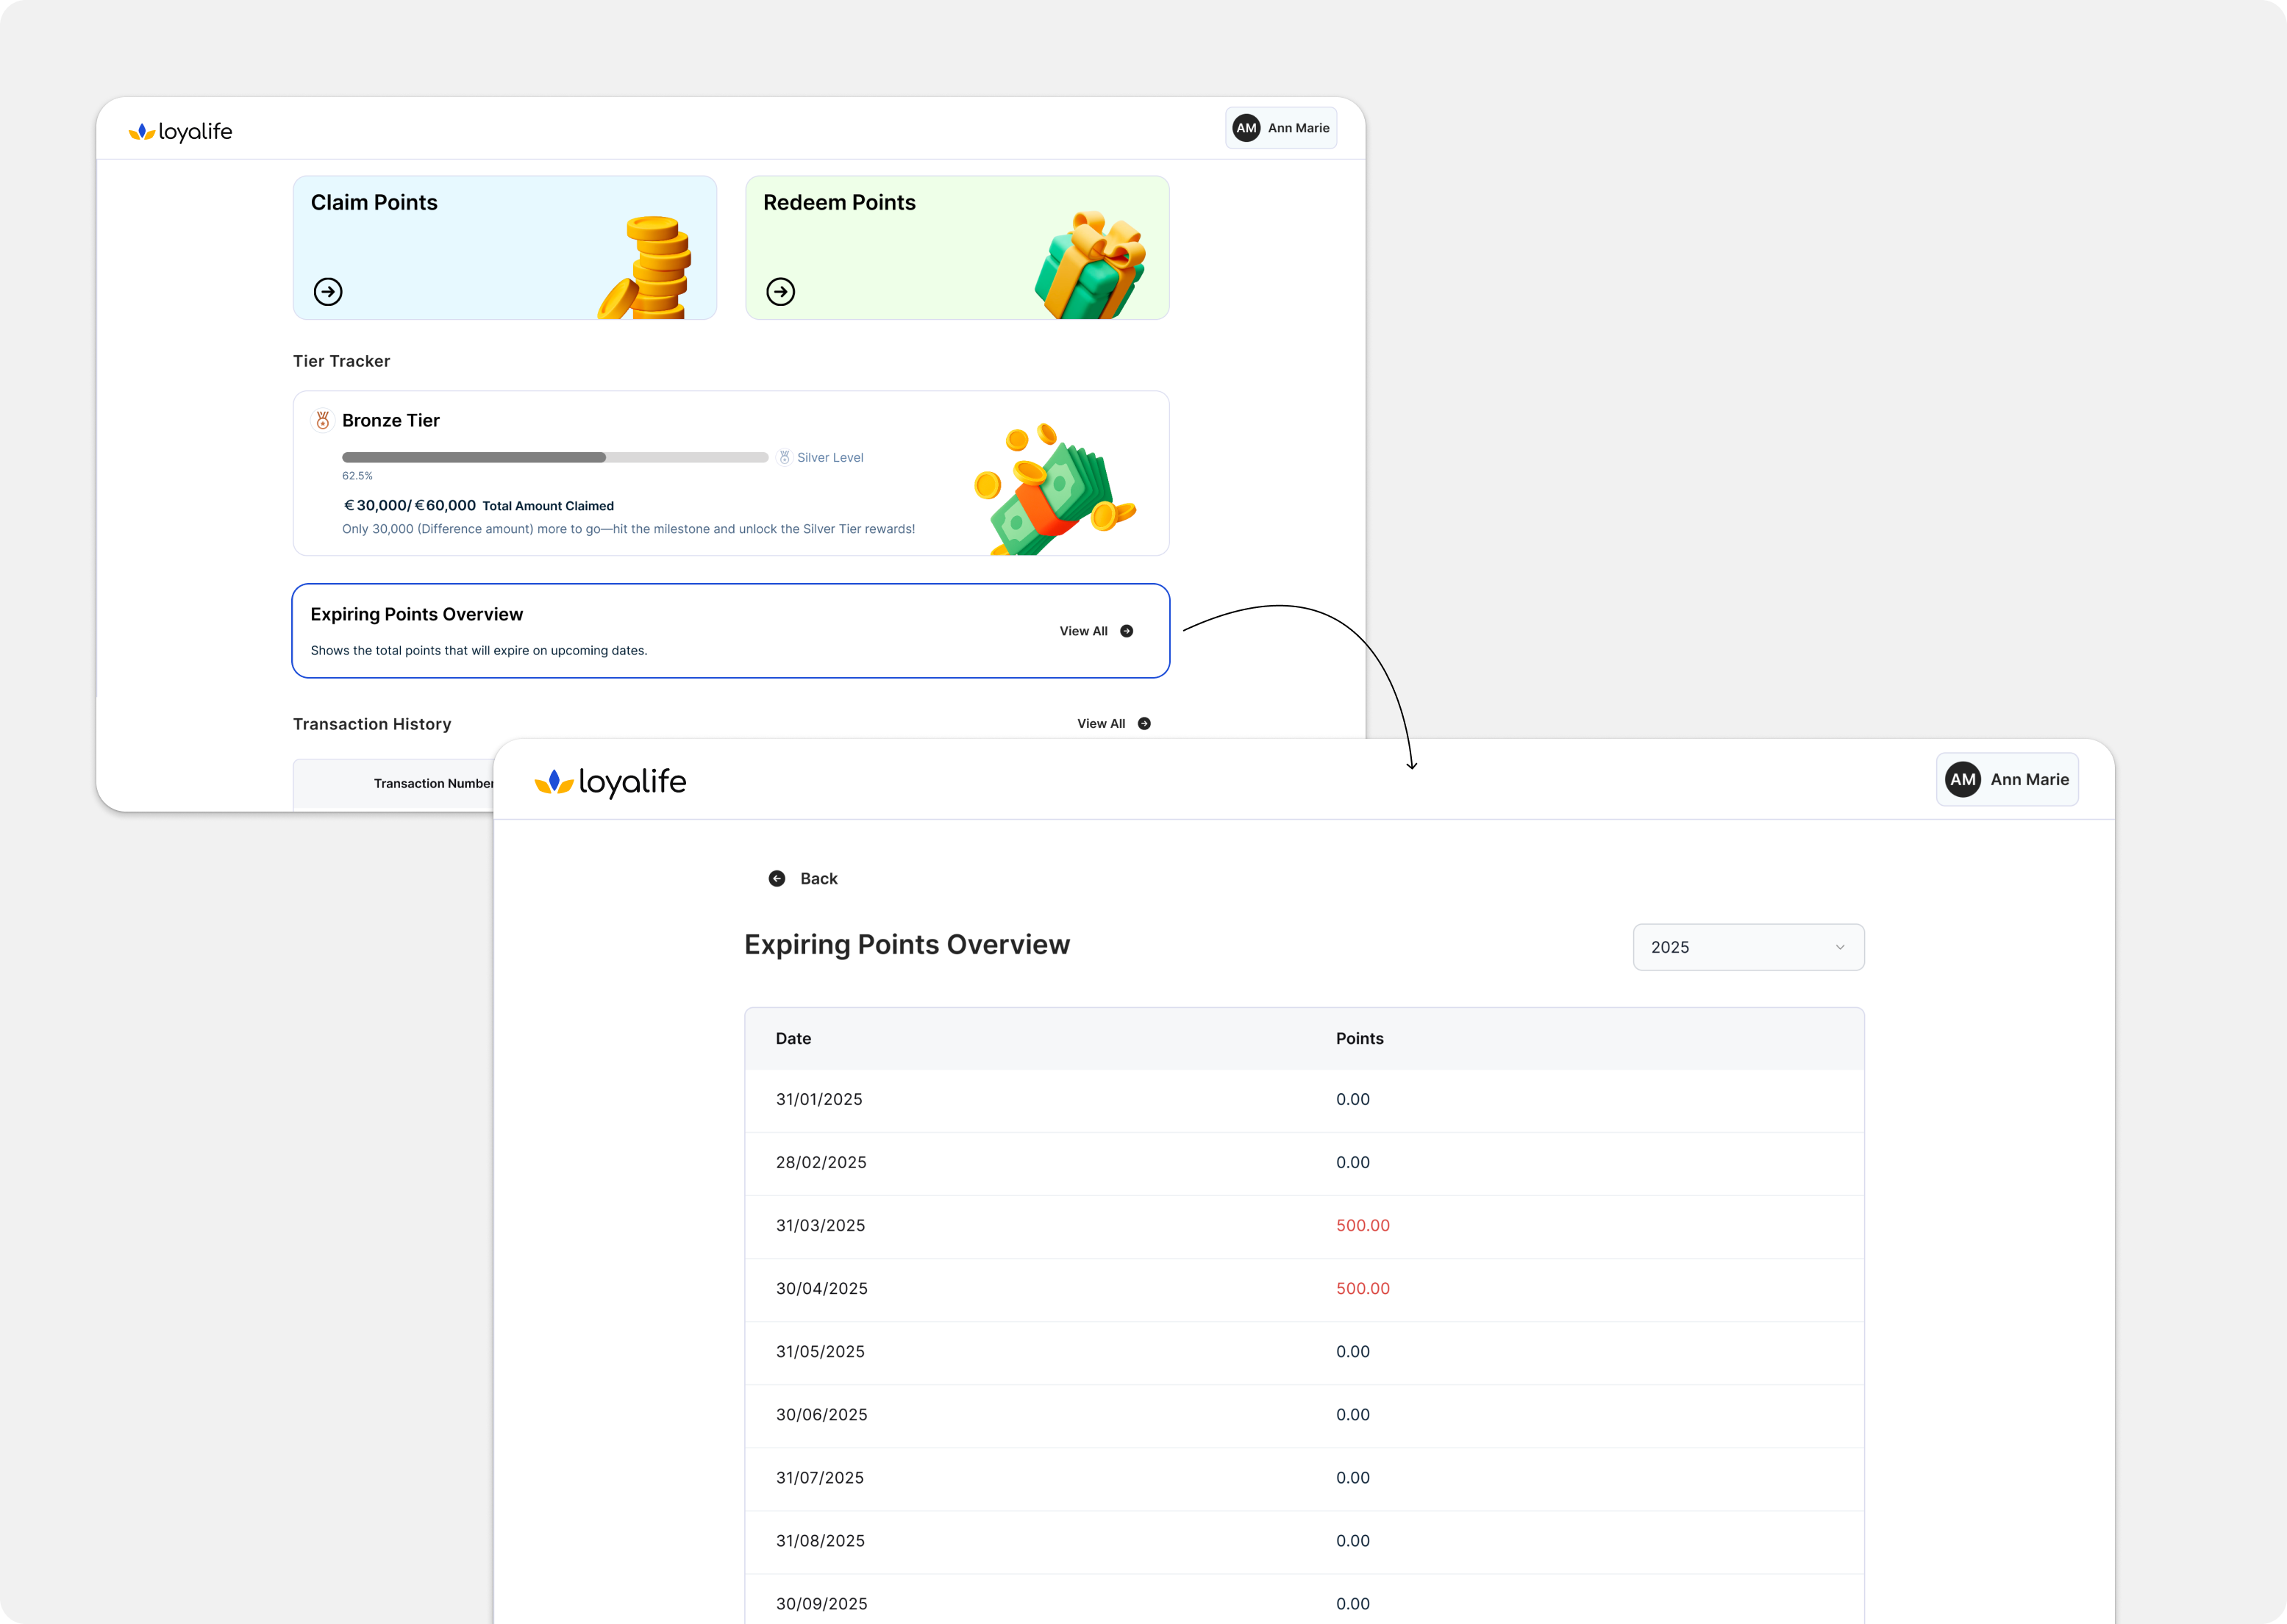Click the Claim Points arrow icon
The width and height of the screenshot is (2287, 1624).
coord(328,291)
